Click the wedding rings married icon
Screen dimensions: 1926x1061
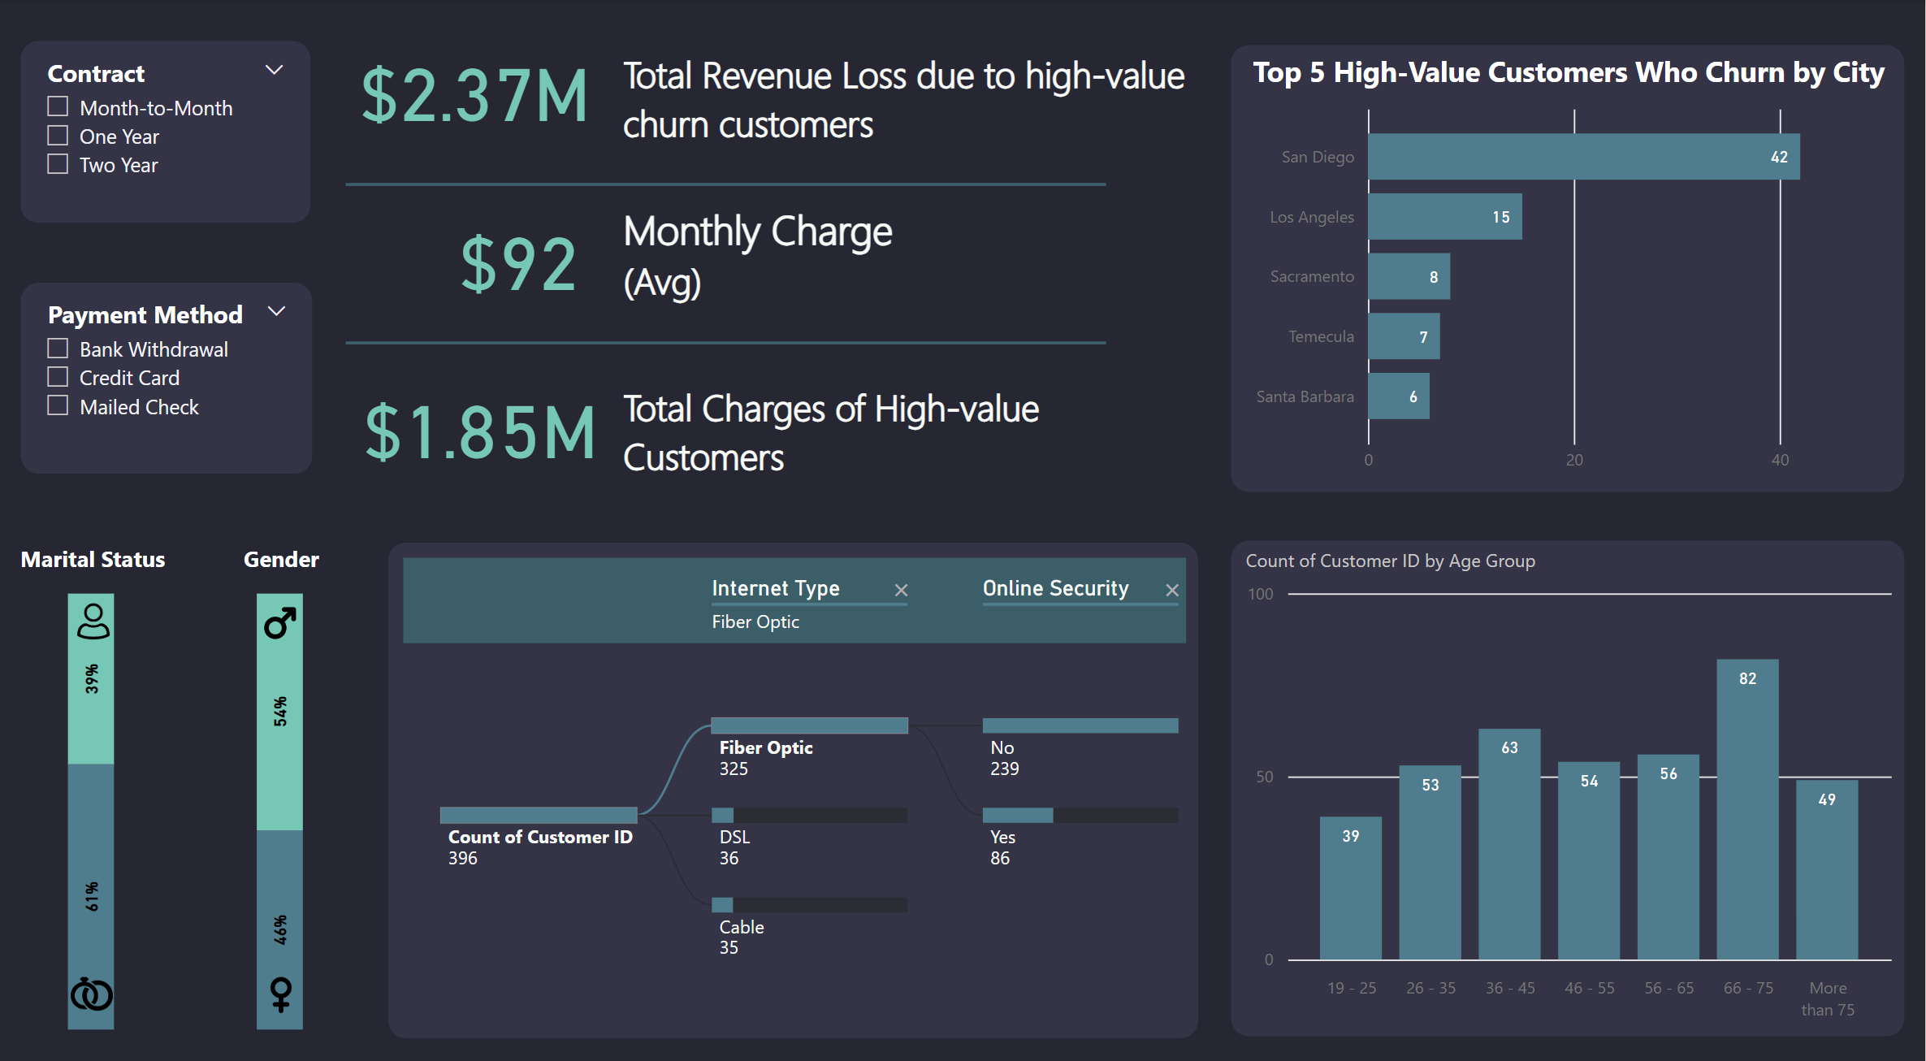click(91, 994)
